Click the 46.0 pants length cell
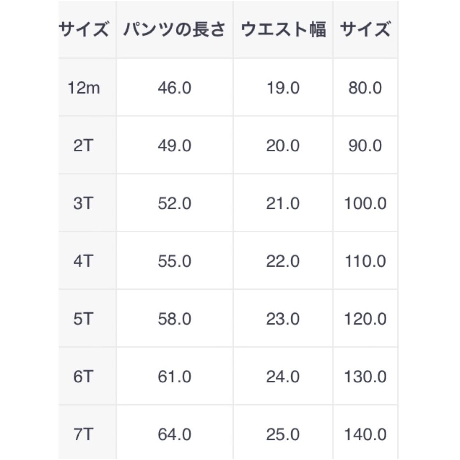The image size is (460, 460). (x=174, y=88)
